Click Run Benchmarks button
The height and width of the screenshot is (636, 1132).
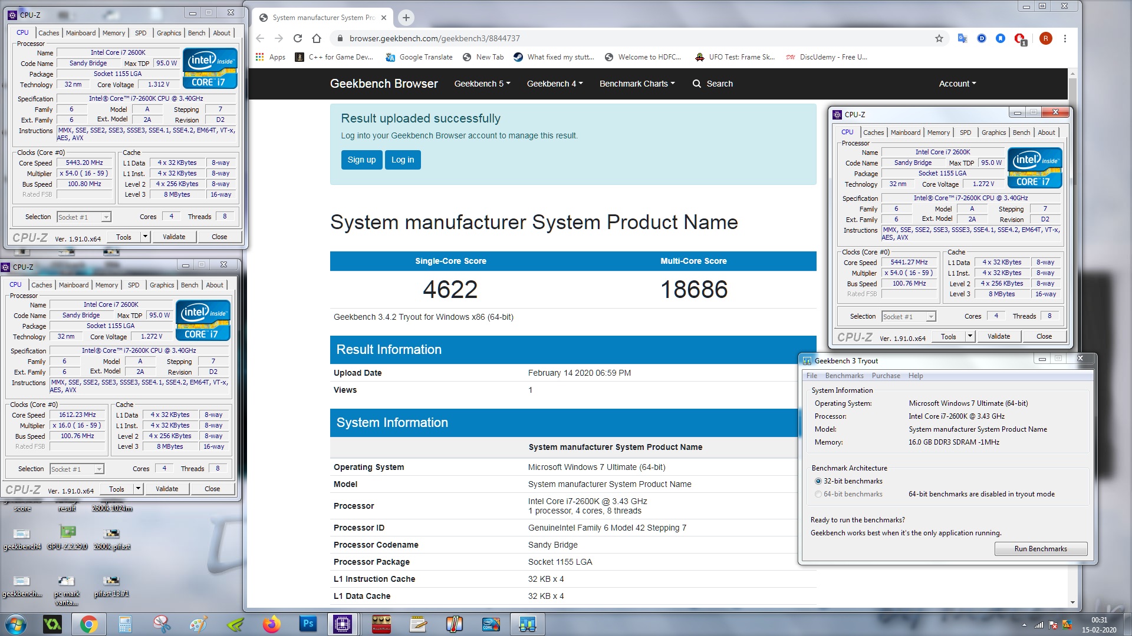(x=1041, y=548)
